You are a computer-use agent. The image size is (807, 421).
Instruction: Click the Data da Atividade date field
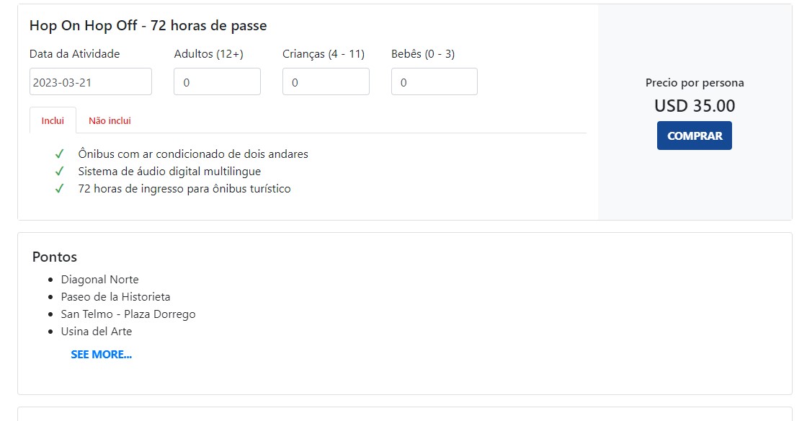tap(91, 82)
